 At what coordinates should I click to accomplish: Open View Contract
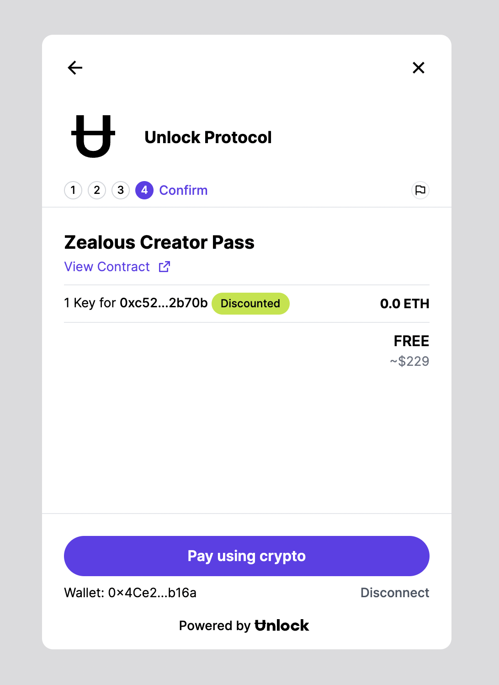(106, 267)
